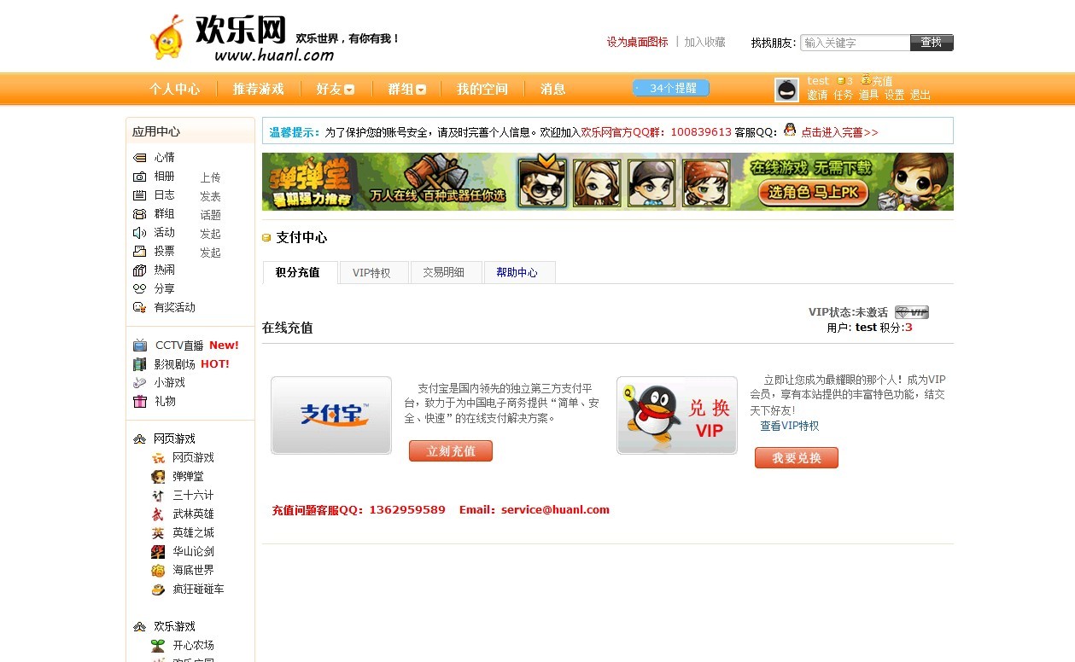Click the 三十六计 game icon
Image resolution: width=1075 pixels, height=662 pixels.
click(158, 496)
